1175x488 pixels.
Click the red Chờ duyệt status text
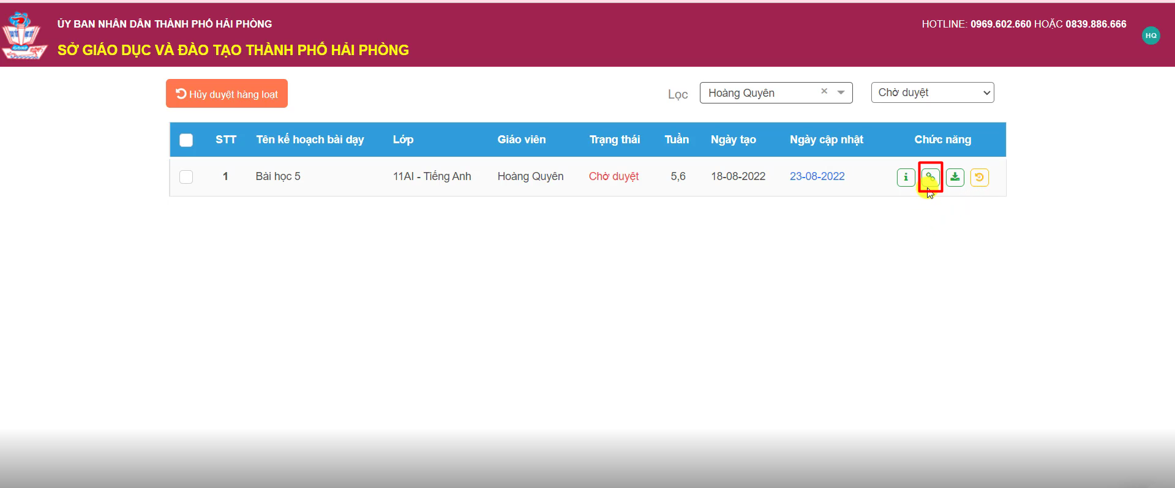614,176
